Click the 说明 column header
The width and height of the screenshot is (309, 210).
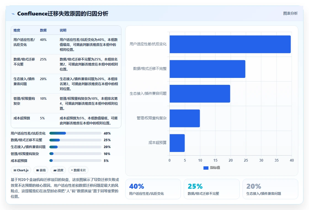pyautogui.click(x=63, y=30)
